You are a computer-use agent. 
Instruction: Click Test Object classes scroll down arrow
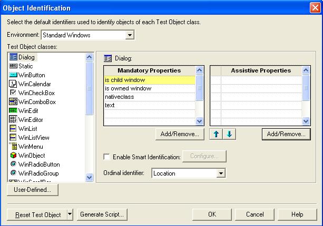click(x=89, y=177)
